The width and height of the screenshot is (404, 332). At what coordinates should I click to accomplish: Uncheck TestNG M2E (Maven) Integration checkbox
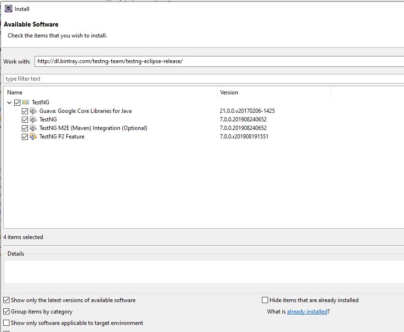click(x=25, y=128)
